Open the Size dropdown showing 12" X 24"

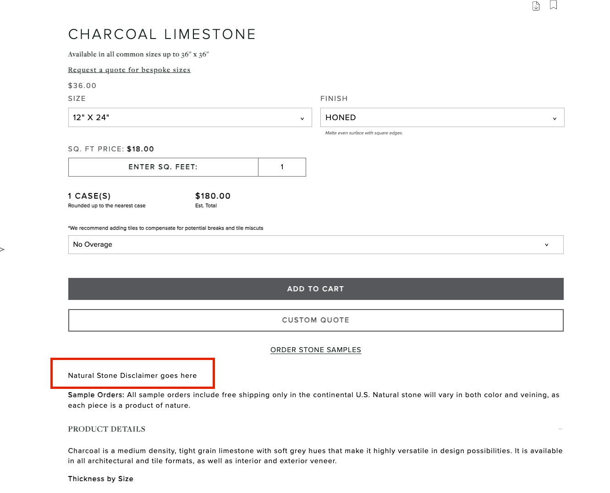coord(190,117)
